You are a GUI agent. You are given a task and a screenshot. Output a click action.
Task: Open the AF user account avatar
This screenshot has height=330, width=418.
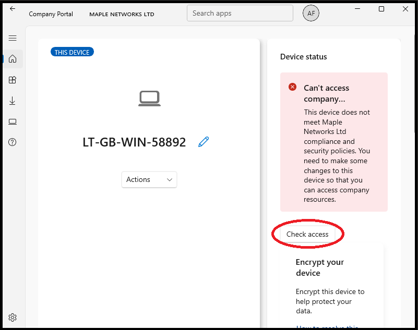[311, 14]
